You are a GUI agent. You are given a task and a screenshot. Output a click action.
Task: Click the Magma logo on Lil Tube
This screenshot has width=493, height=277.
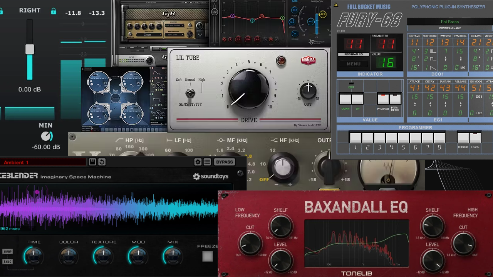coord(308,60)
